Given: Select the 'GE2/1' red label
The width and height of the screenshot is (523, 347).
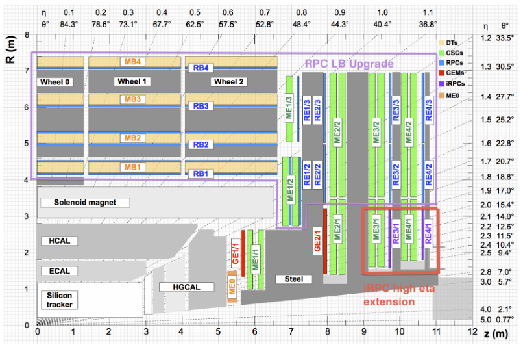Looking at the screenshot, I should (317, 240).
